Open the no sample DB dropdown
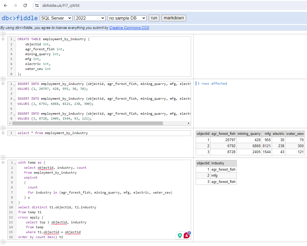Screen dimensions: 307x246 point(127,18)
